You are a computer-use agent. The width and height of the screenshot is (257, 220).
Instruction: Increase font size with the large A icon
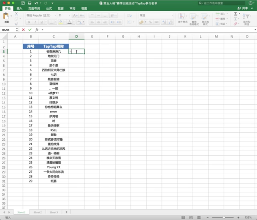click(x=75, y=15)
